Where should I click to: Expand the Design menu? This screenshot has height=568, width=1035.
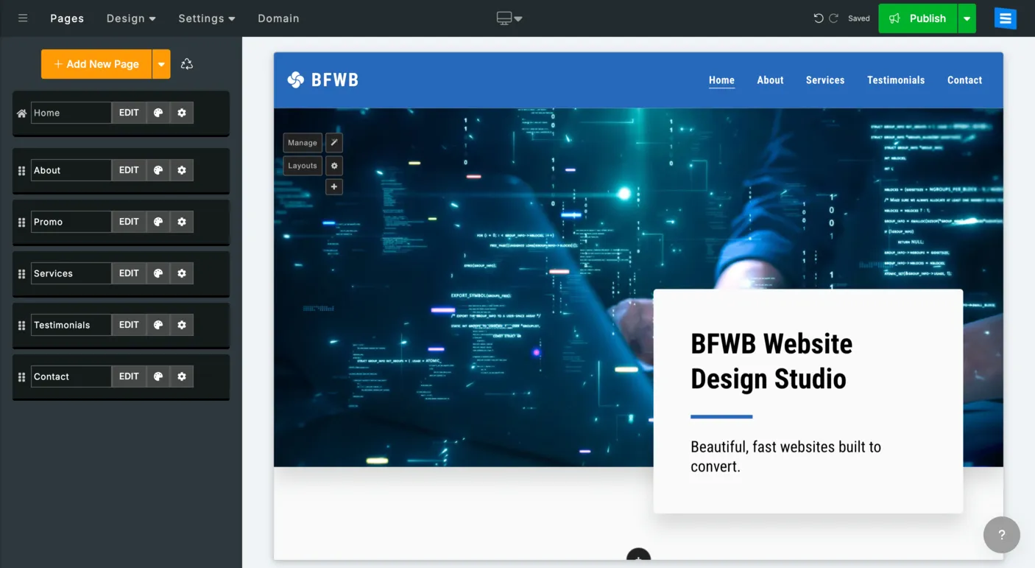(130, 18)
